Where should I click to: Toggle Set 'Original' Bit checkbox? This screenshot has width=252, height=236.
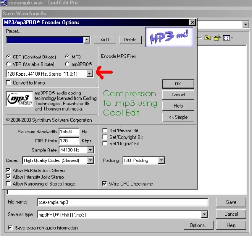point(105,143)
